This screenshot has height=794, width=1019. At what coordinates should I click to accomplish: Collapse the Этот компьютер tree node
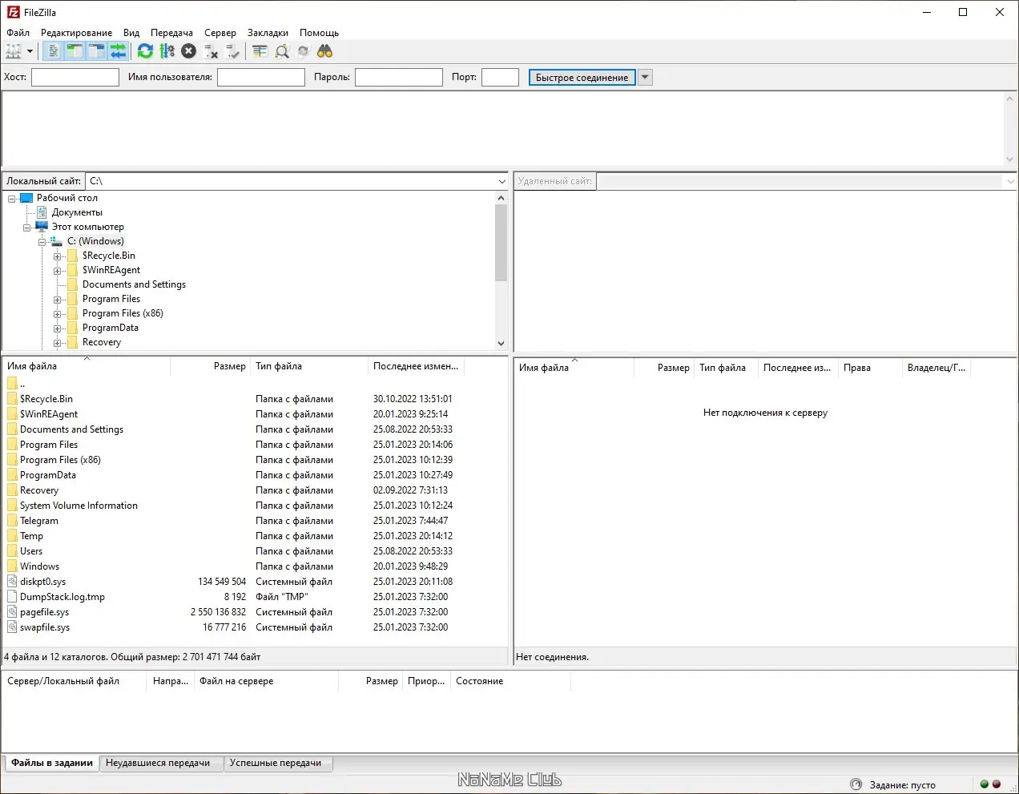tap(27, 228)
